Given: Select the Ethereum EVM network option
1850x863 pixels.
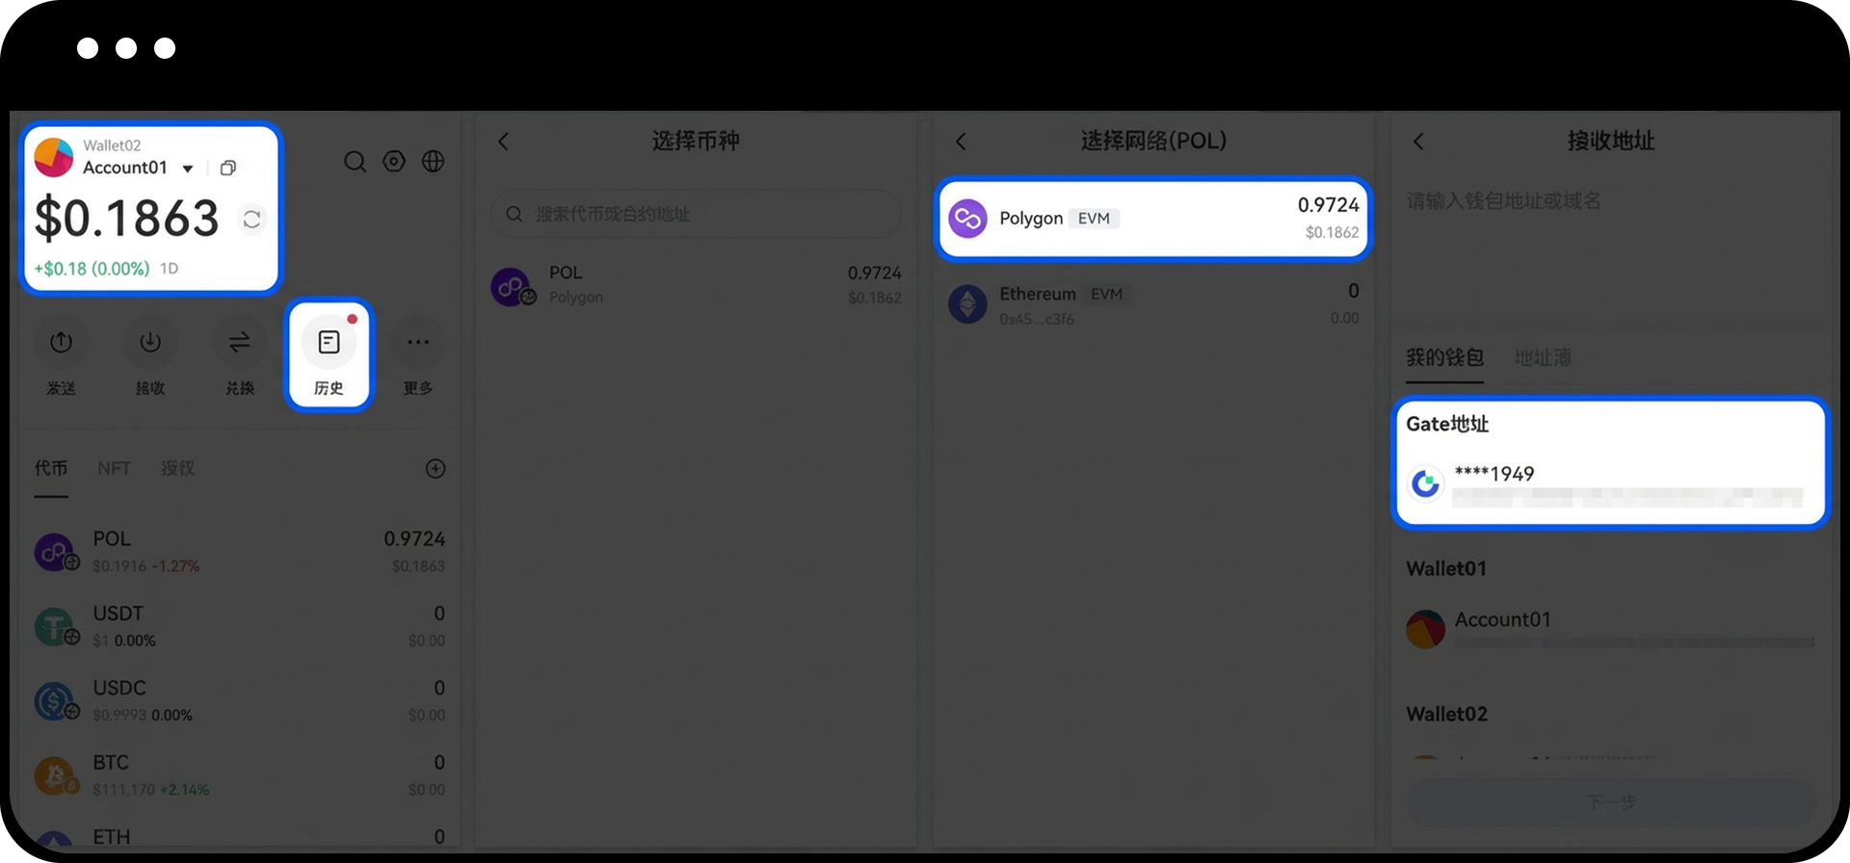Looking at the screenshot, I should pyautogui.click(x=1152, y=304).
